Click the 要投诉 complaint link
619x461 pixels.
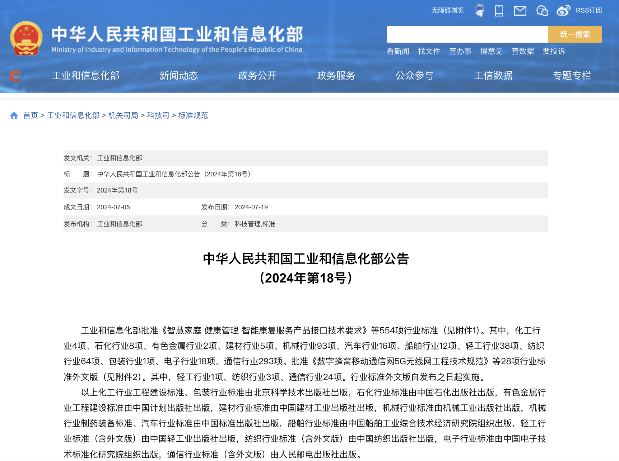554,51
